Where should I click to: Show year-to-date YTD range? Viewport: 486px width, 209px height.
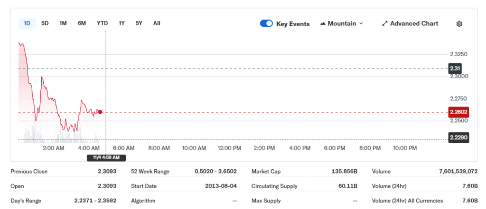coord(102,23)
